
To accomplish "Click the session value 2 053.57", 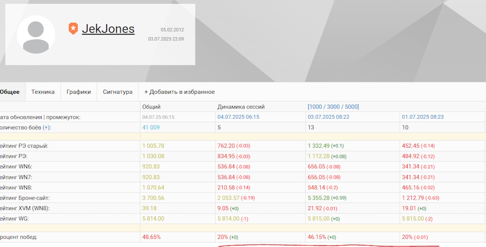I will [228, 198].
